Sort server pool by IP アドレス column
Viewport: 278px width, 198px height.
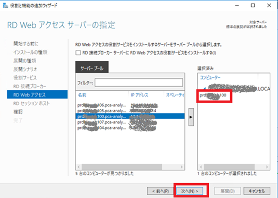[140, 95]
